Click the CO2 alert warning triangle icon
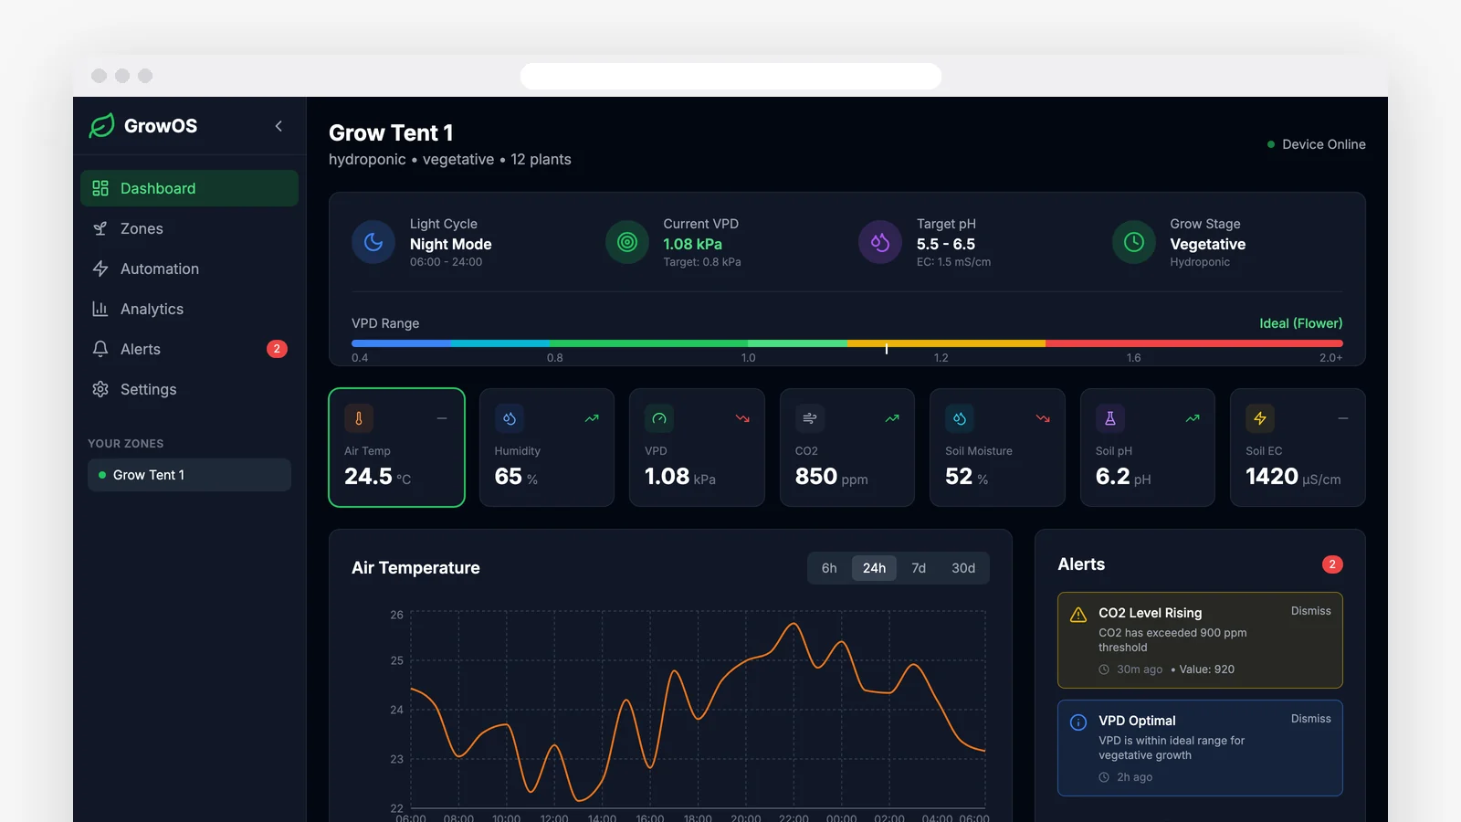Image resolution: width=1461 pixels, height=822 pixels. (x=1078, y=615)
